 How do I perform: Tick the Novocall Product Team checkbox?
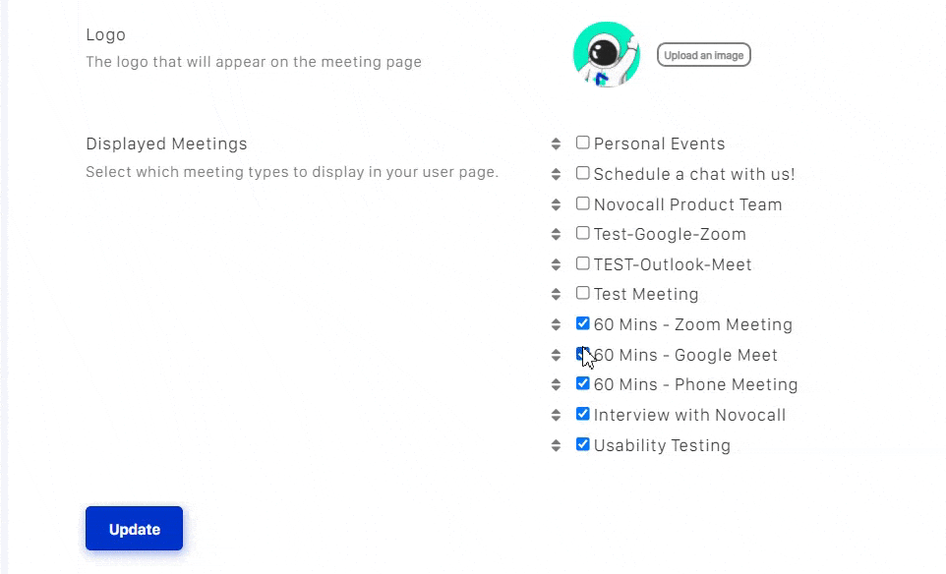583,203
